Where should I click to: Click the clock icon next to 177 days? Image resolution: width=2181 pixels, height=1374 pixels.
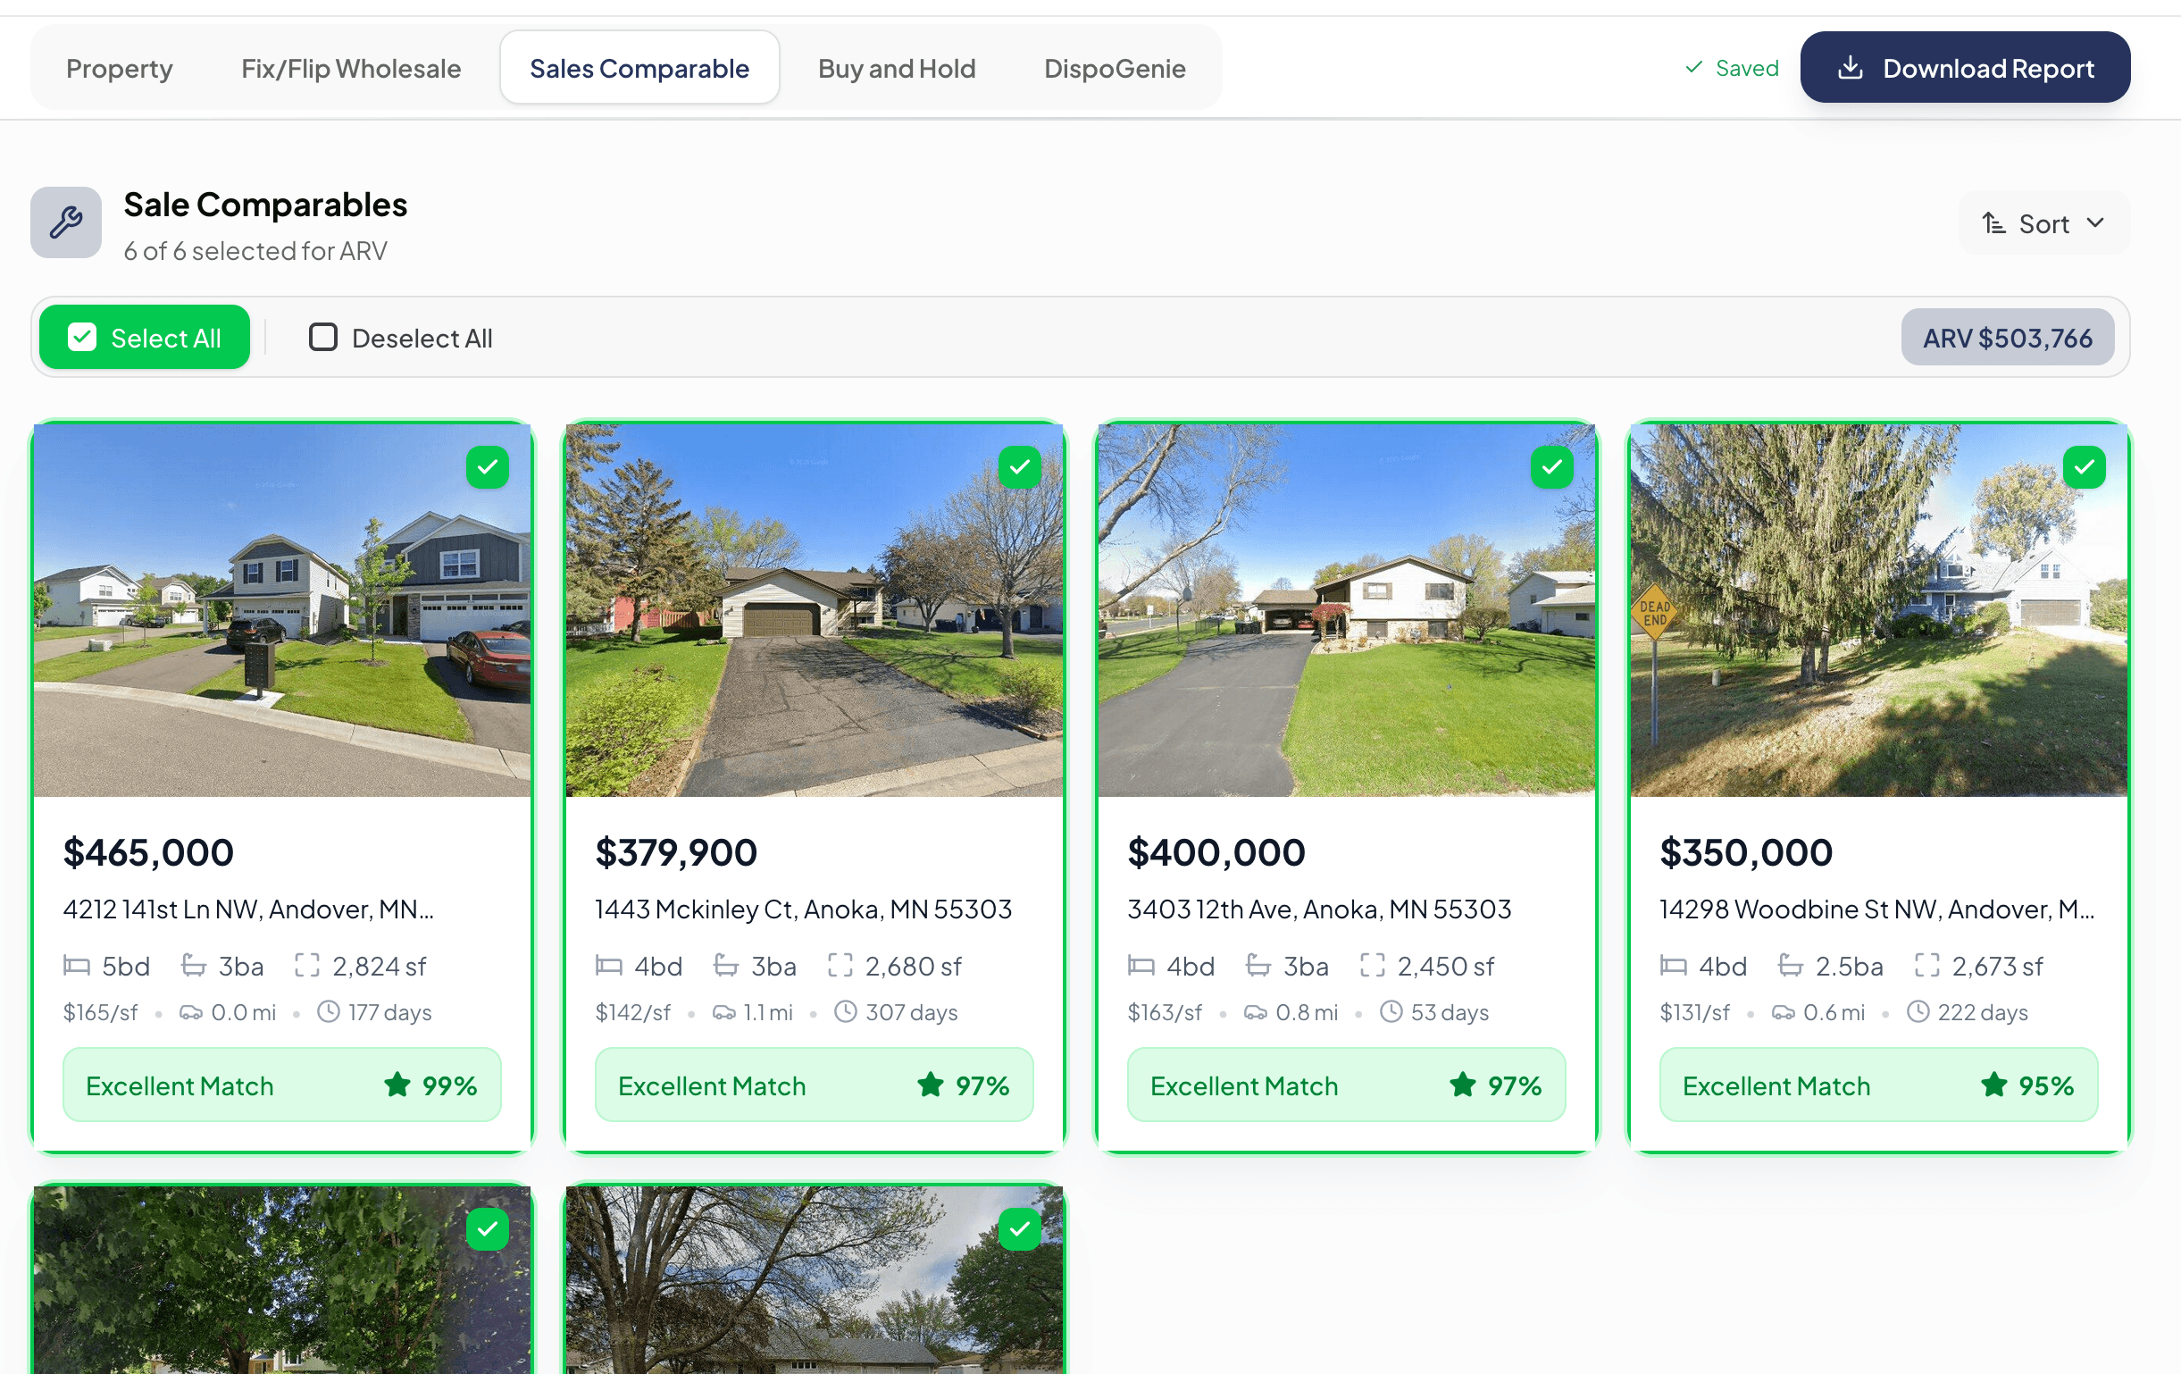(x=329, y=1011)
